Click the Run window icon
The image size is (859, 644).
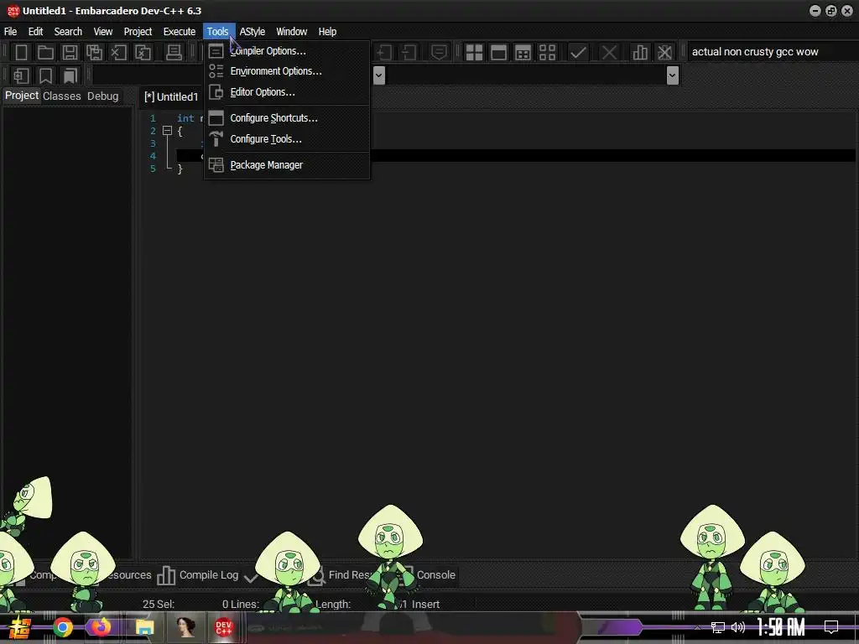click(x=498, y=53)
